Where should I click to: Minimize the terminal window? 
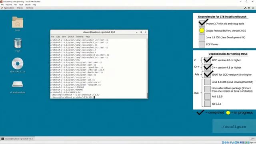point(137,32)
